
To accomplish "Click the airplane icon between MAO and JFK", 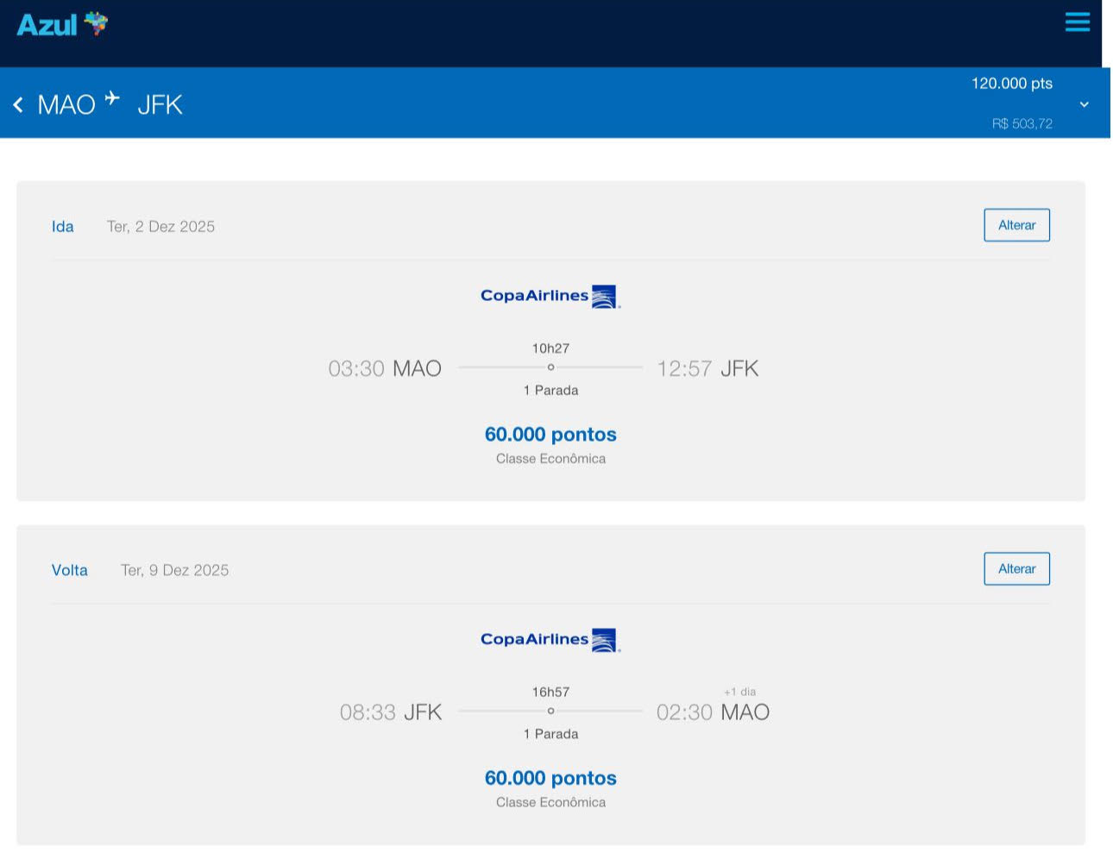I will (112, 99).
